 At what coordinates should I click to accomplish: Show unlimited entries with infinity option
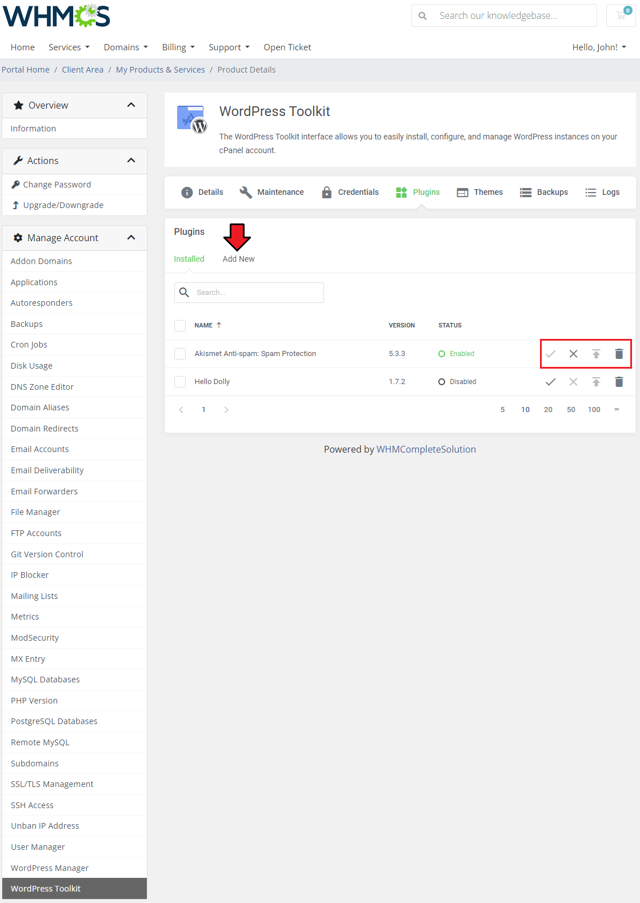[x=617, y=410]
